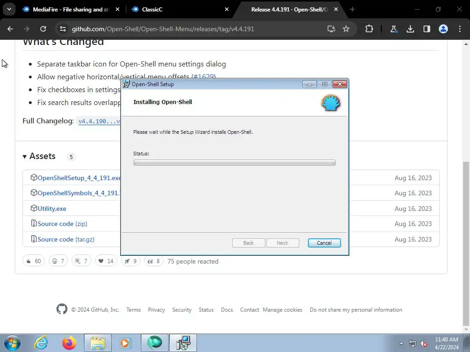470x352 pixels.
Task: Toggle the hooray reaction with 7
Action: pos(81,261)
